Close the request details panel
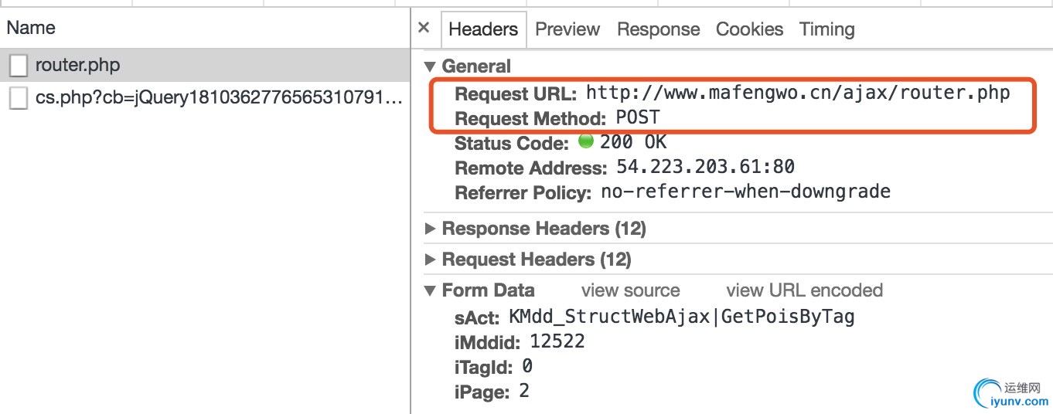This screenshot has width=1053, height=414. [423, 28]
